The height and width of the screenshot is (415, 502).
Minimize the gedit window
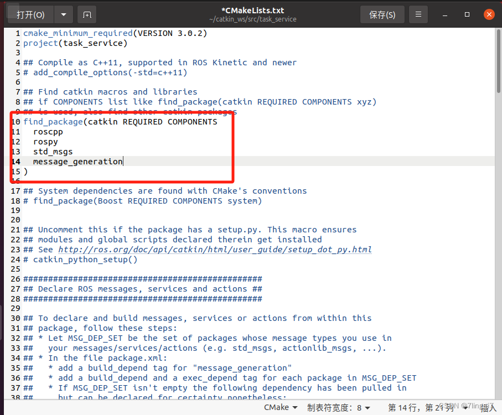tap(445, 14)
